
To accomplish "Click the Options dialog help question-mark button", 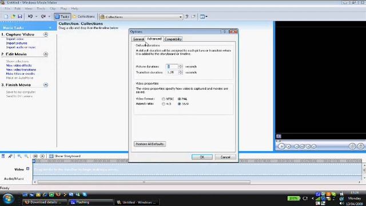I will click(x=225, y=31).
